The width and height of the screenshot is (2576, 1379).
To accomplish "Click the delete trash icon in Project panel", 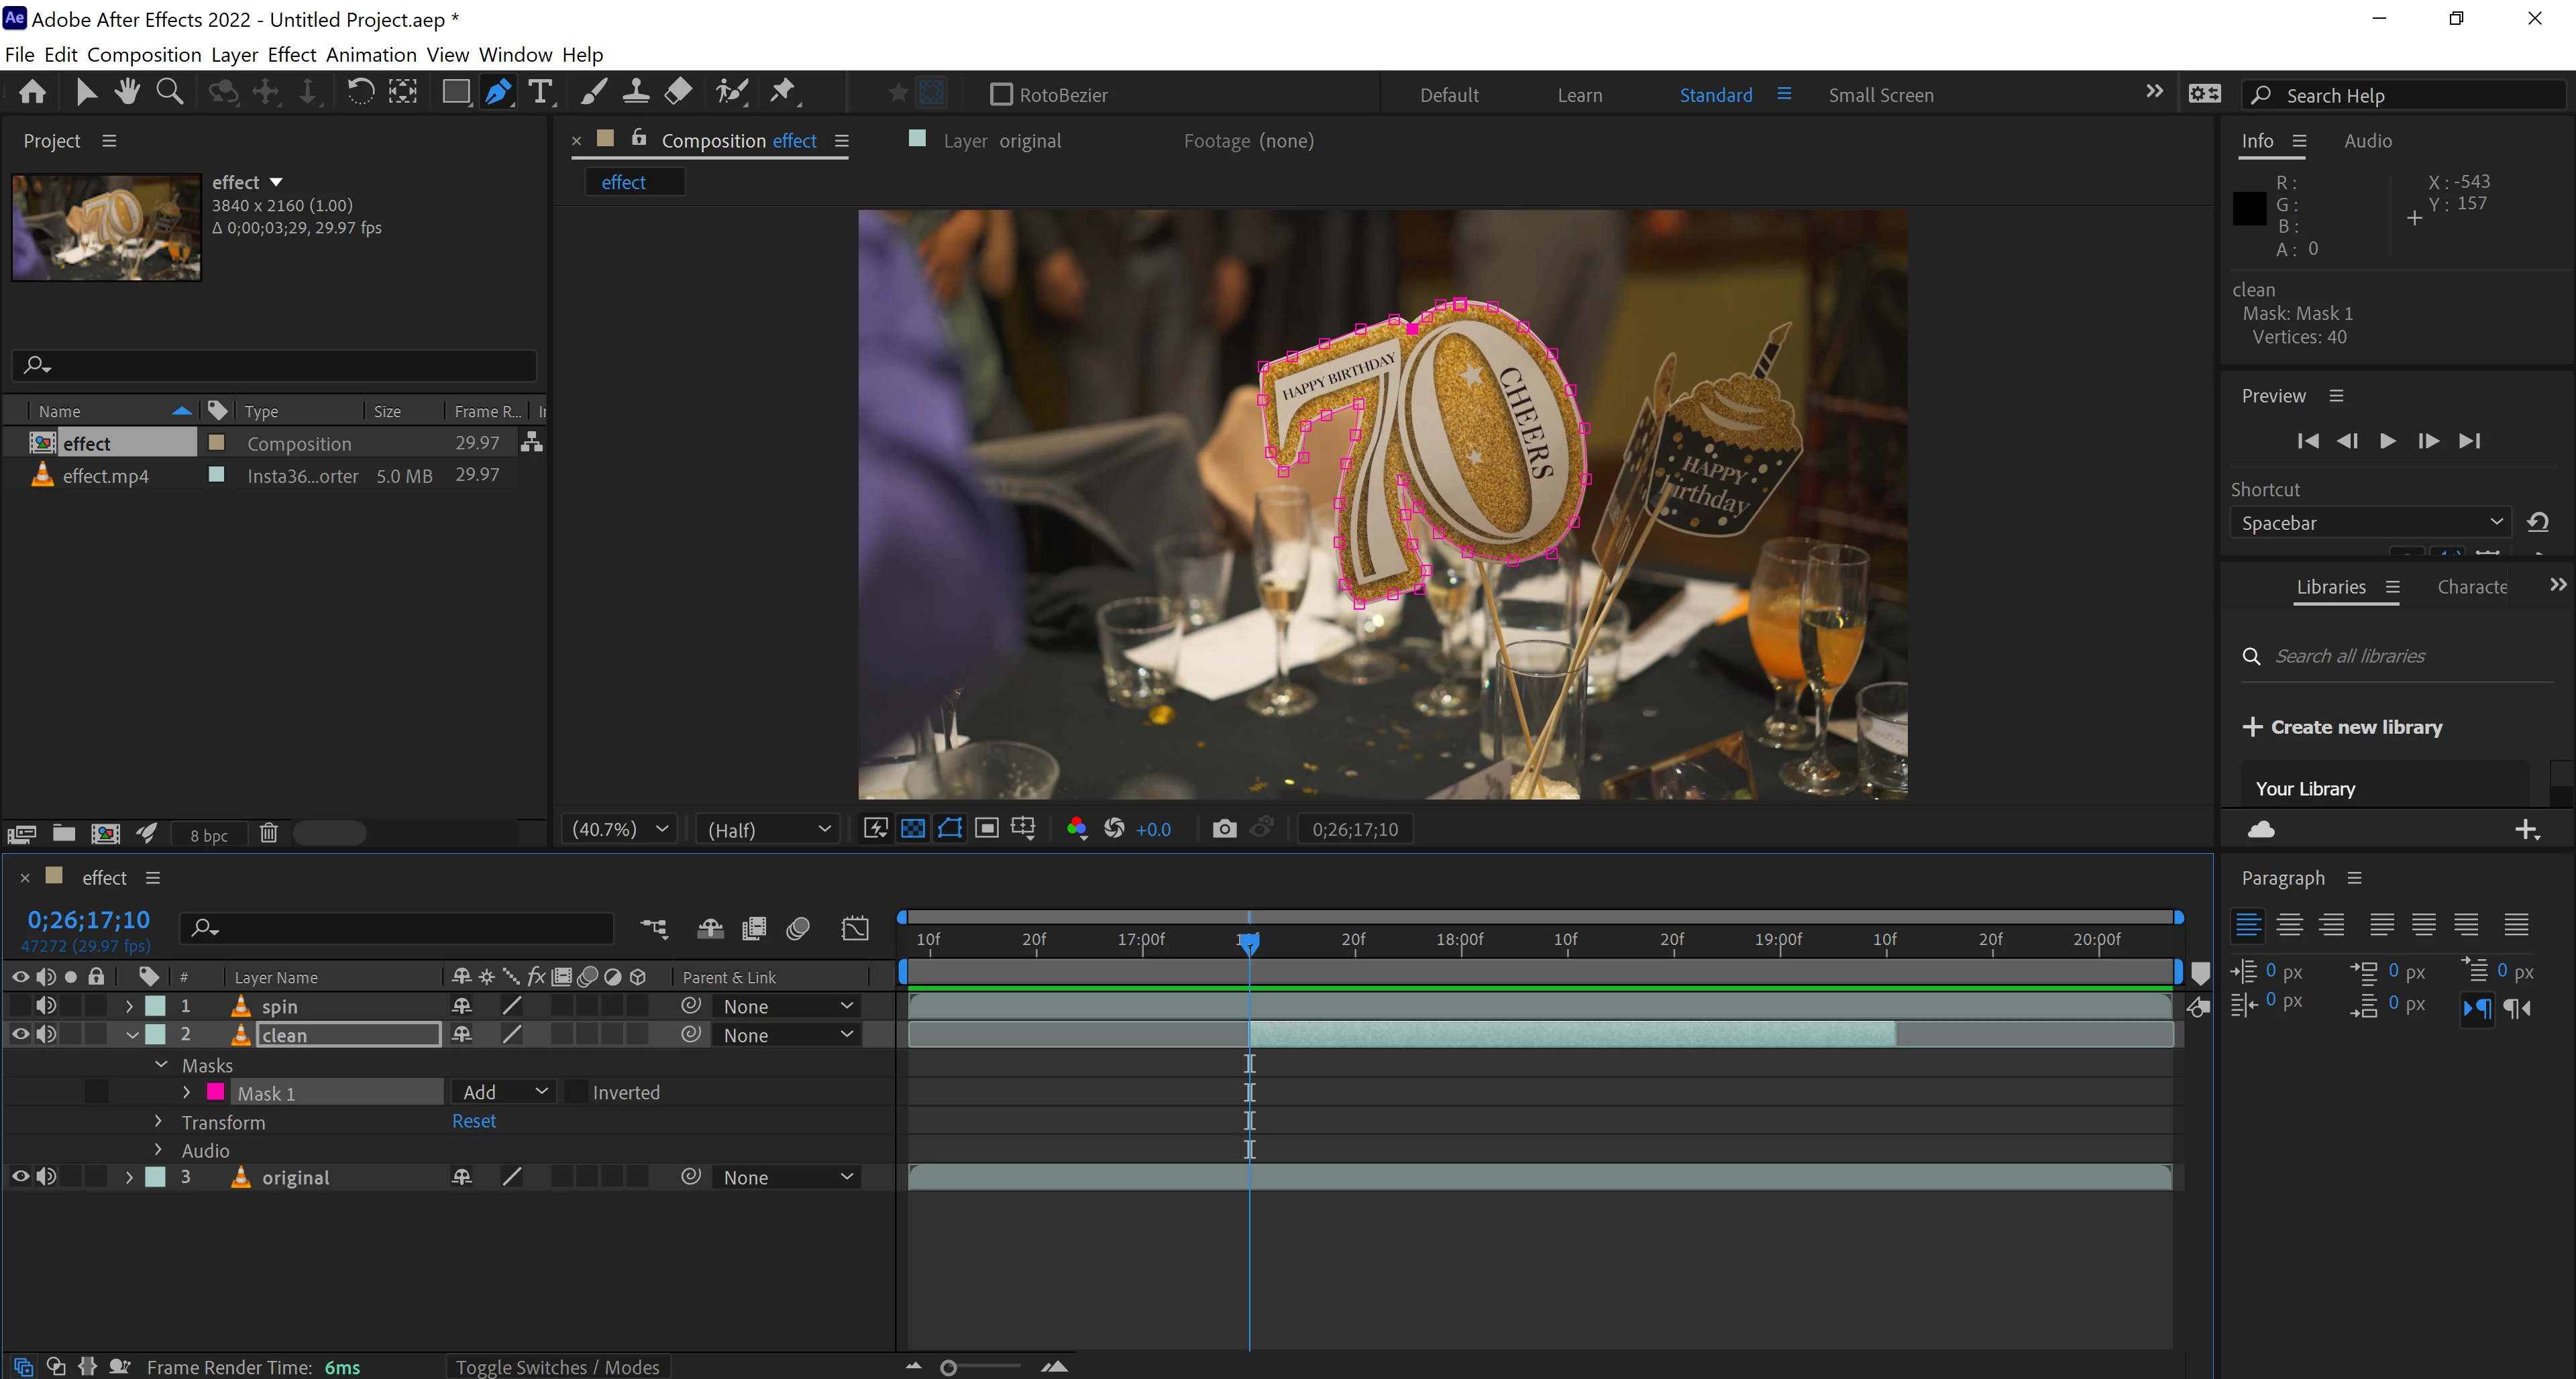I will (x=268, y=833).
